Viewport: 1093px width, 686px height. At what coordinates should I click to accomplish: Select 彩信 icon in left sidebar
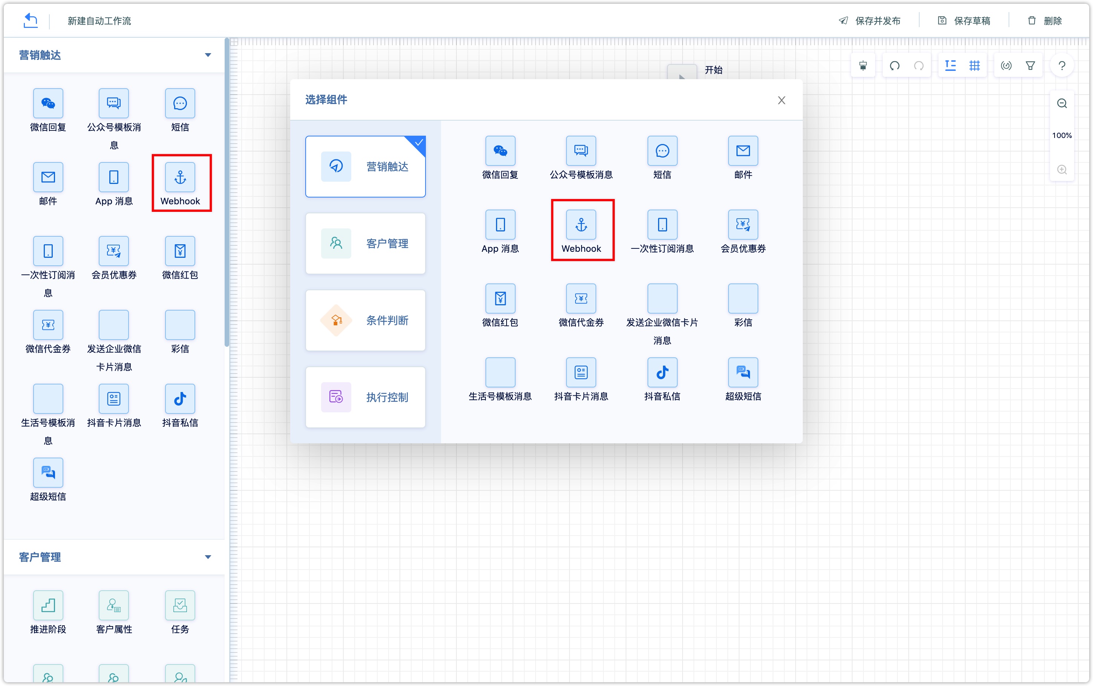180,325
